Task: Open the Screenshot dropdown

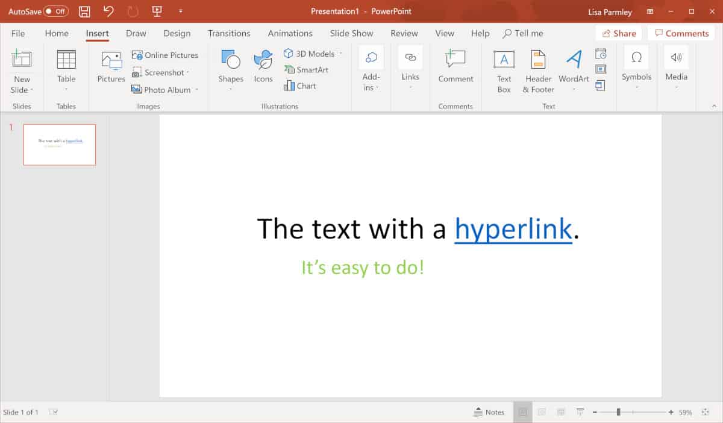Action: pyautogui.click(x=161, y=72)
